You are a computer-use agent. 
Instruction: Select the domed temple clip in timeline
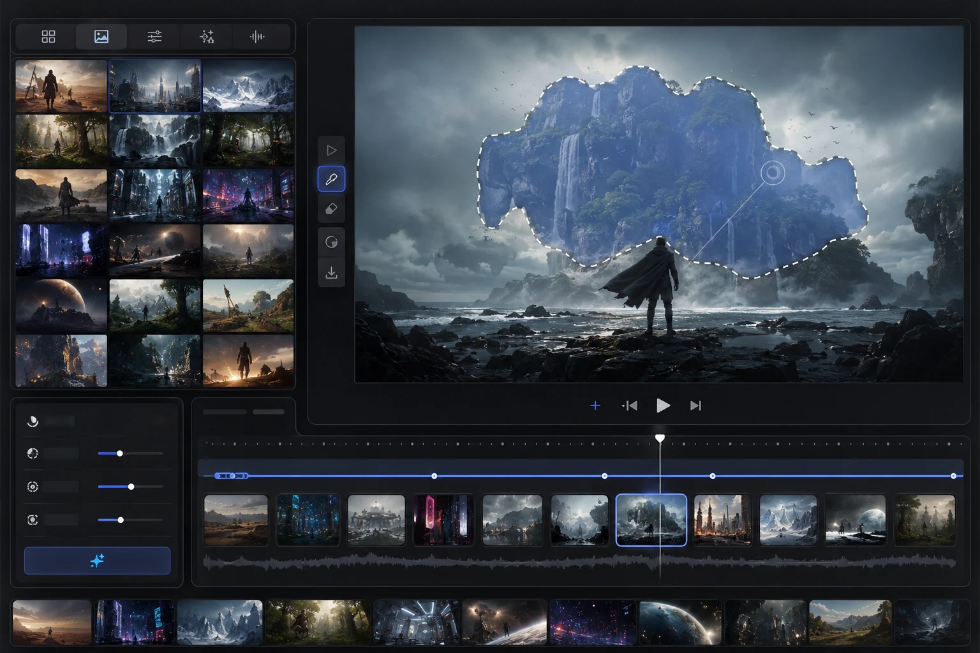[376, 520]
